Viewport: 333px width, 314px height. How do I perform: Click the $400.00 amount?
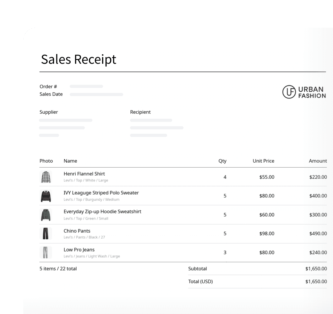pyautogui.click(x=318, y=196)
